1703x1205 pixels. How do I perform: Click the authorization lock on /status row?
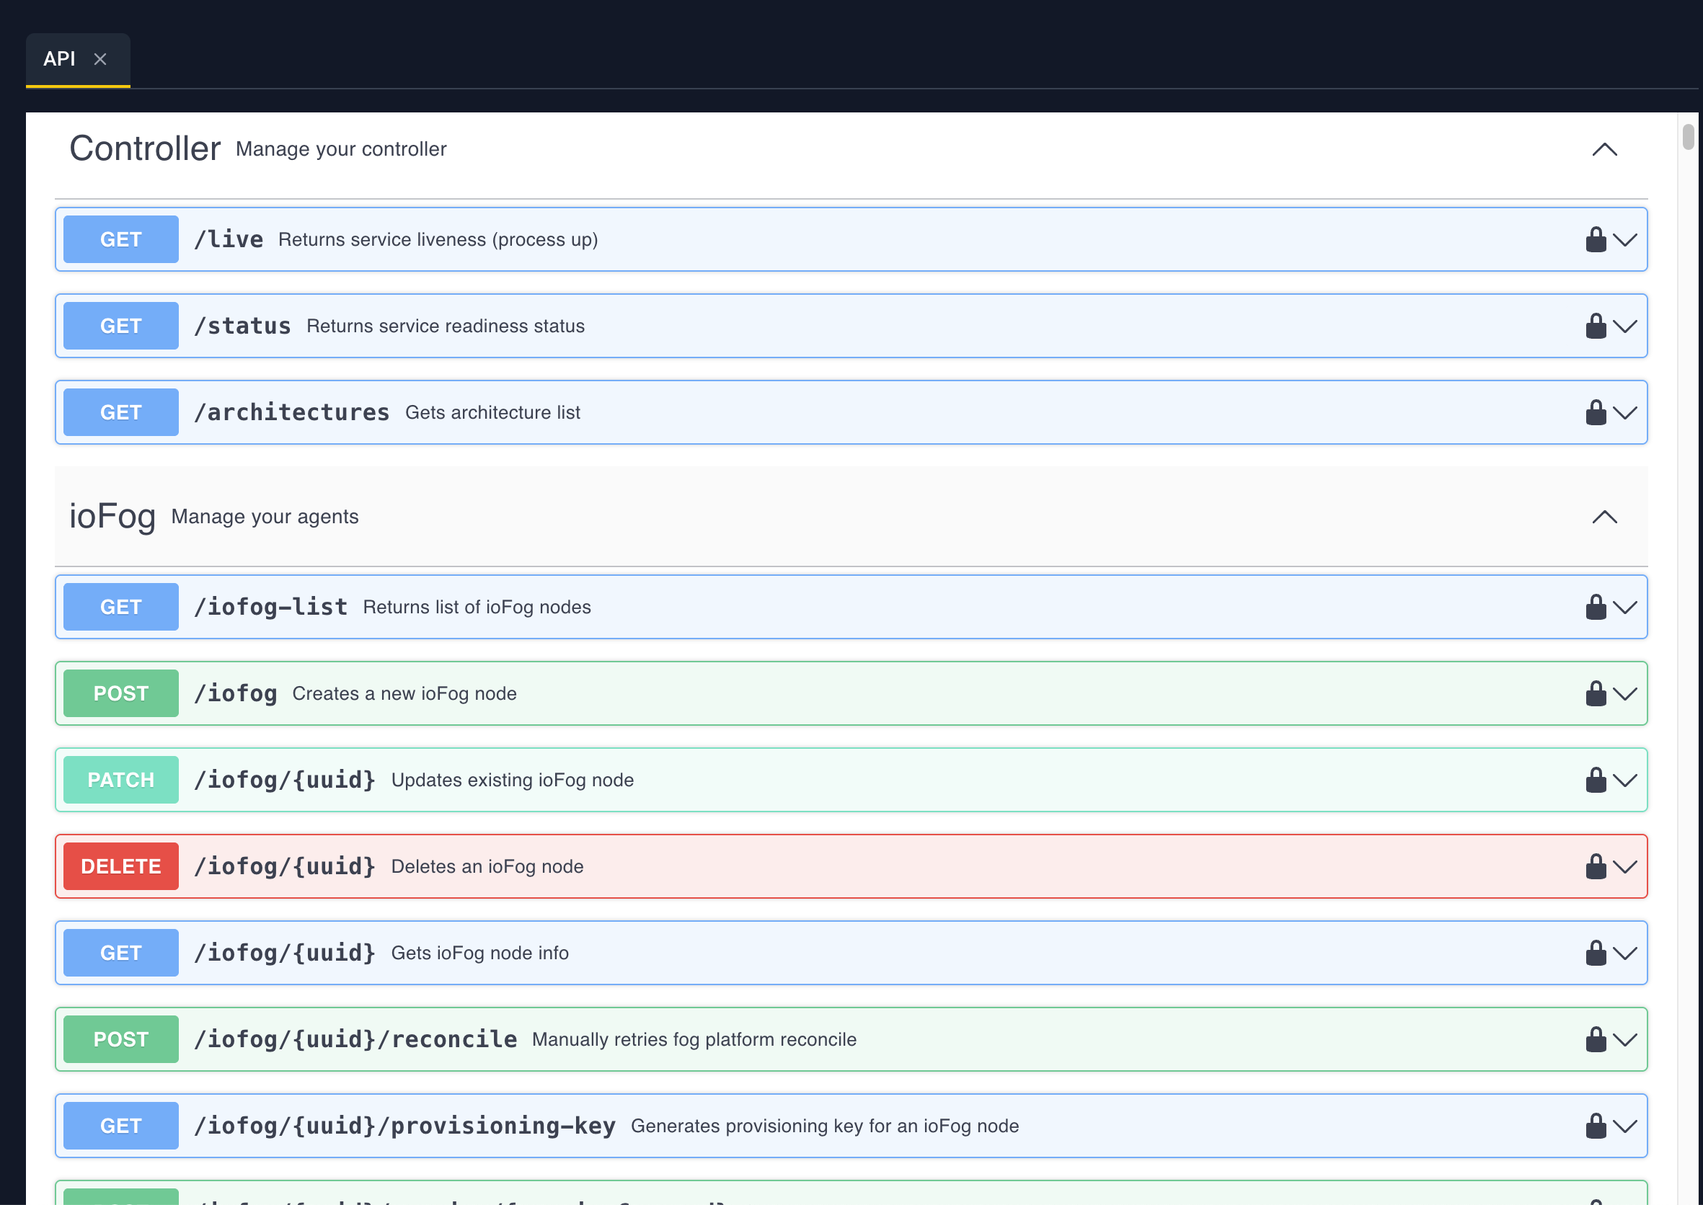point(1596,326)
